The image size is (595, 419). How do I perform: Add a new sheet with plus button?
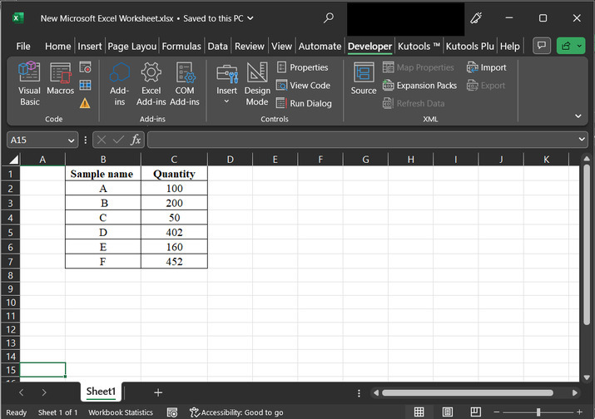click(158, 392)
